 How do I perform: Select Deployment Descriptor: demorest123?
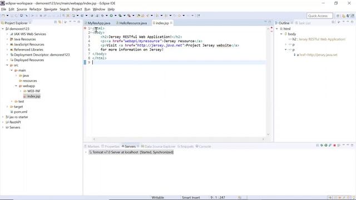tap(42, 55)
